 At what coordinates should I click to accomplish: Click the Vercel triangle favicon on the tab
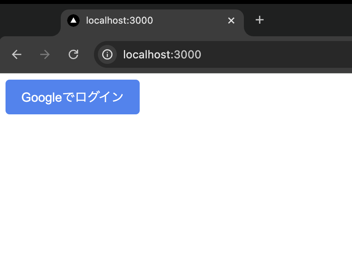pyautogui.click(x=73, y=20)
